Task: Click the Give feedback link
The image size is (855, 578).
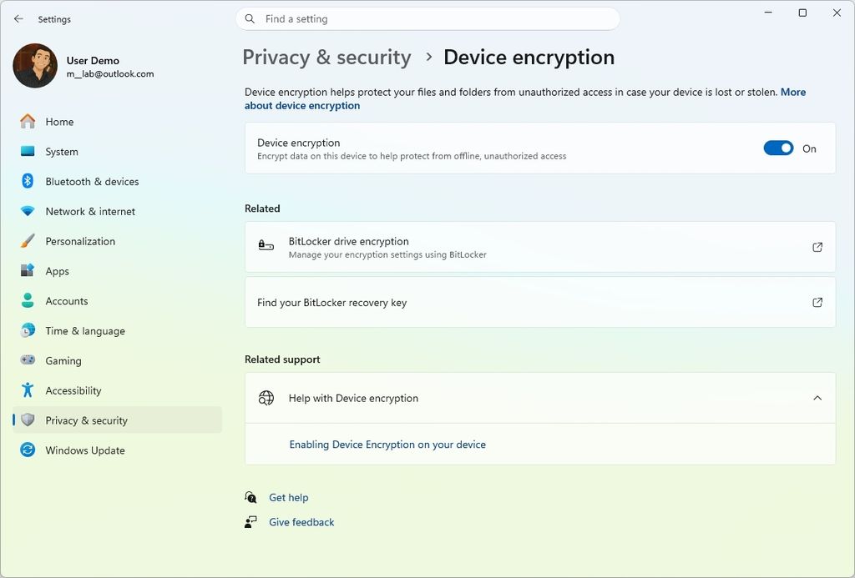Action: coord(301,522)
